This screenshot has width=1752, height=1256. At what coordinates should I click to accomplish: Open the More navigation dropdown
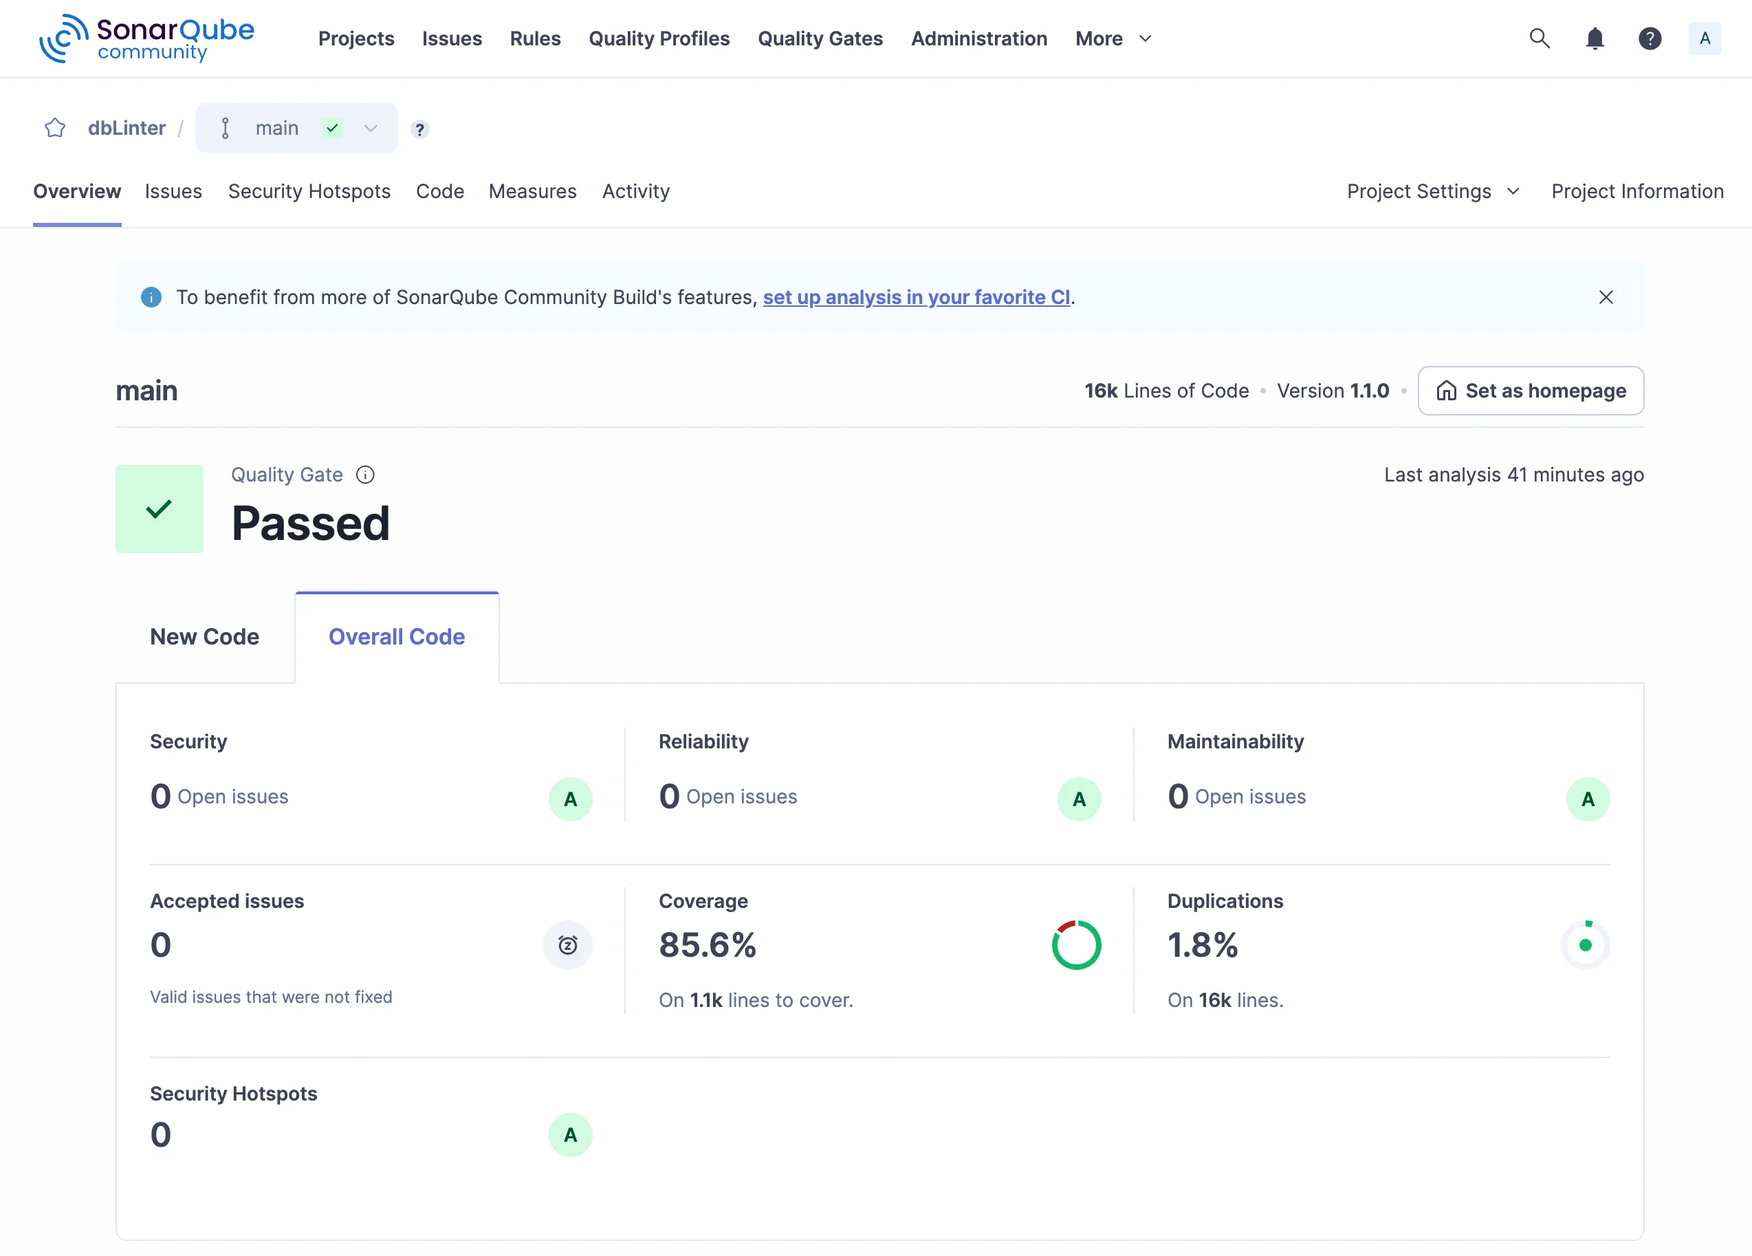pyautogui.click(x=1113, y=38)
